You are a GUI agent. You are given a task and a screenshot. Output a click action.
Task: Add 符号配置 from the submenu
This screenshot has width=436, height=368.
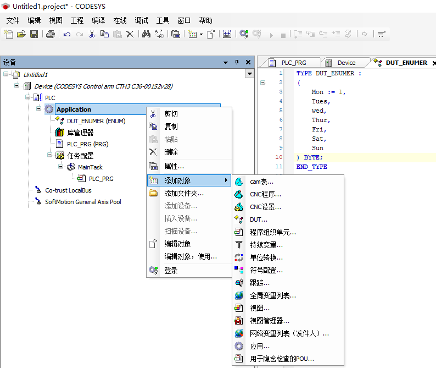[288, 271]
